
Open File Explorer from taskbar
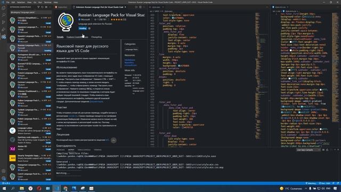click(x=21, y=188)
